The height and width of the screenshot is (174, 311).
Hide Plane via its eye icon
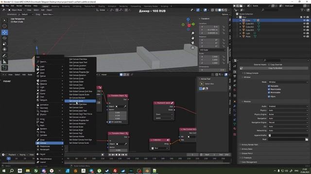click(x=304, y=37)
